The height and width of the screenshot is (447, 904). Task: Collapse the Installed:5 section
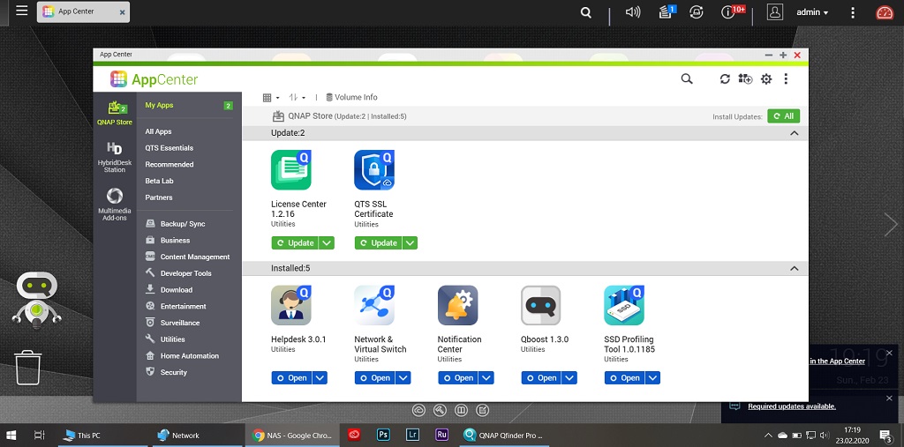pos(794,268)
